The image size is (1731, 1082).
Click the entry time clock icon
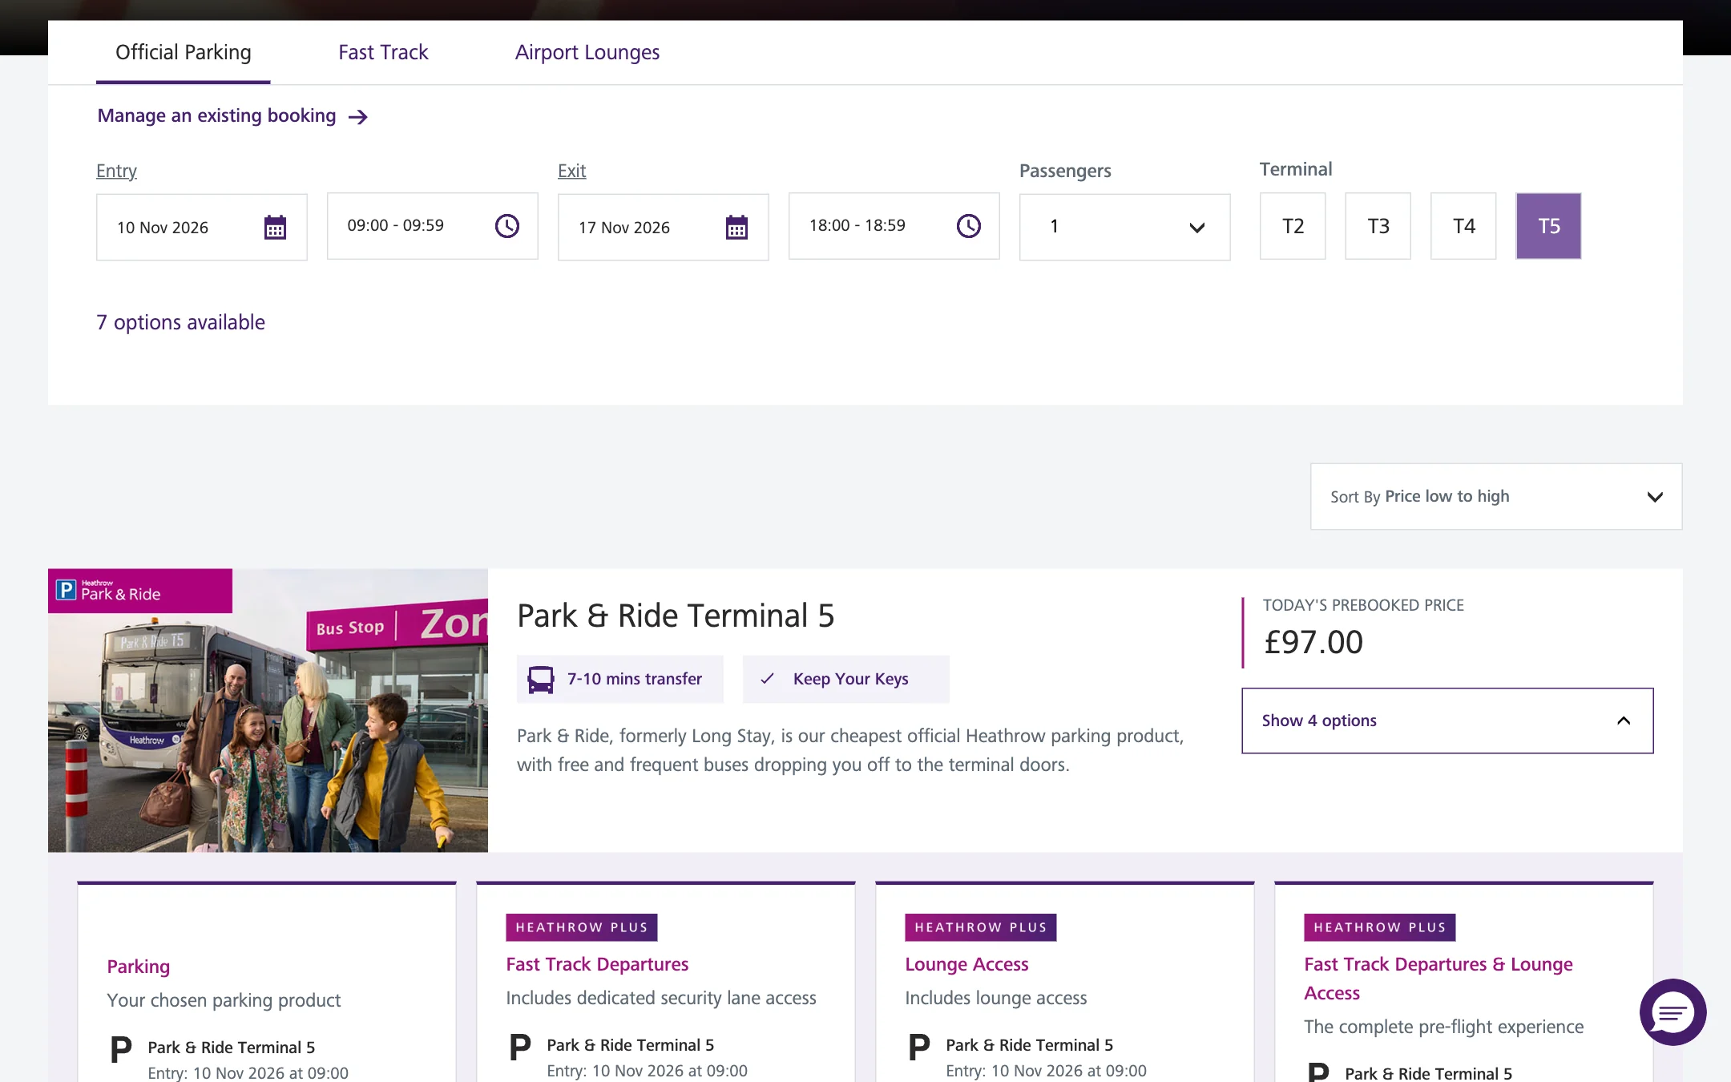coord(506,226)
